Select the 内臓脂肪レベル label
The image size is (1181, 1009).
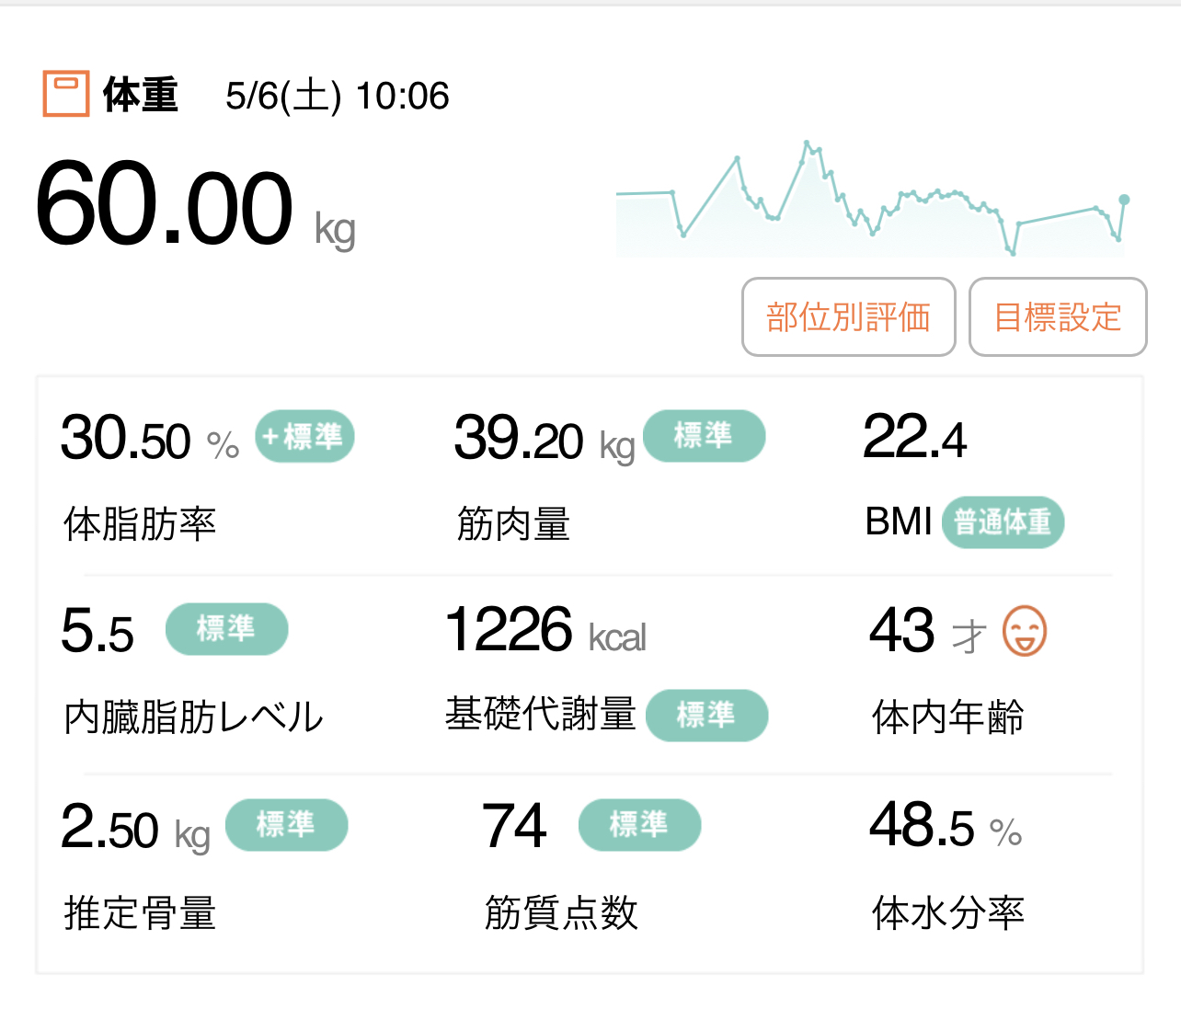(193, 717)
